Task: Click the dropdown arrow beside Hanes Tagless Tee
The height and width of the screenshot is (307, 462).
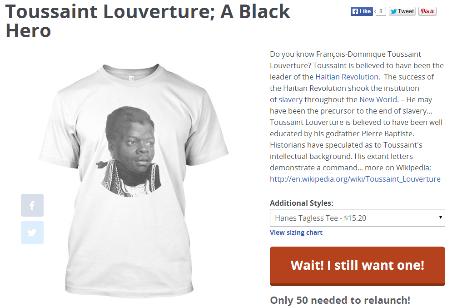Action: [441, 218]
